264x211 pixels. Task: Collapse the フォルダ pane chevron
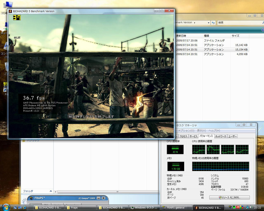[x=51, y=191]
